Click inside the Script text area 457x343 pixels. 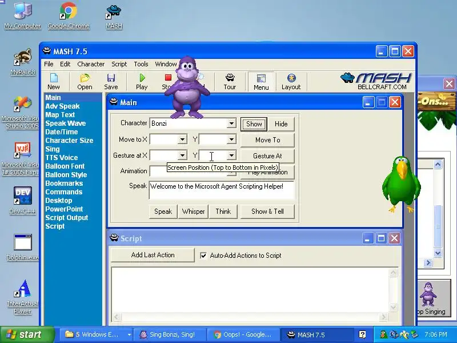[x=250, y=289]
